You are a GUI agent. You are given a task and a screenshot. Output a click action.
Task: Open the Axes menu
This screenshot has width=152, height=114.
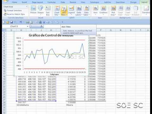(95, 10)
